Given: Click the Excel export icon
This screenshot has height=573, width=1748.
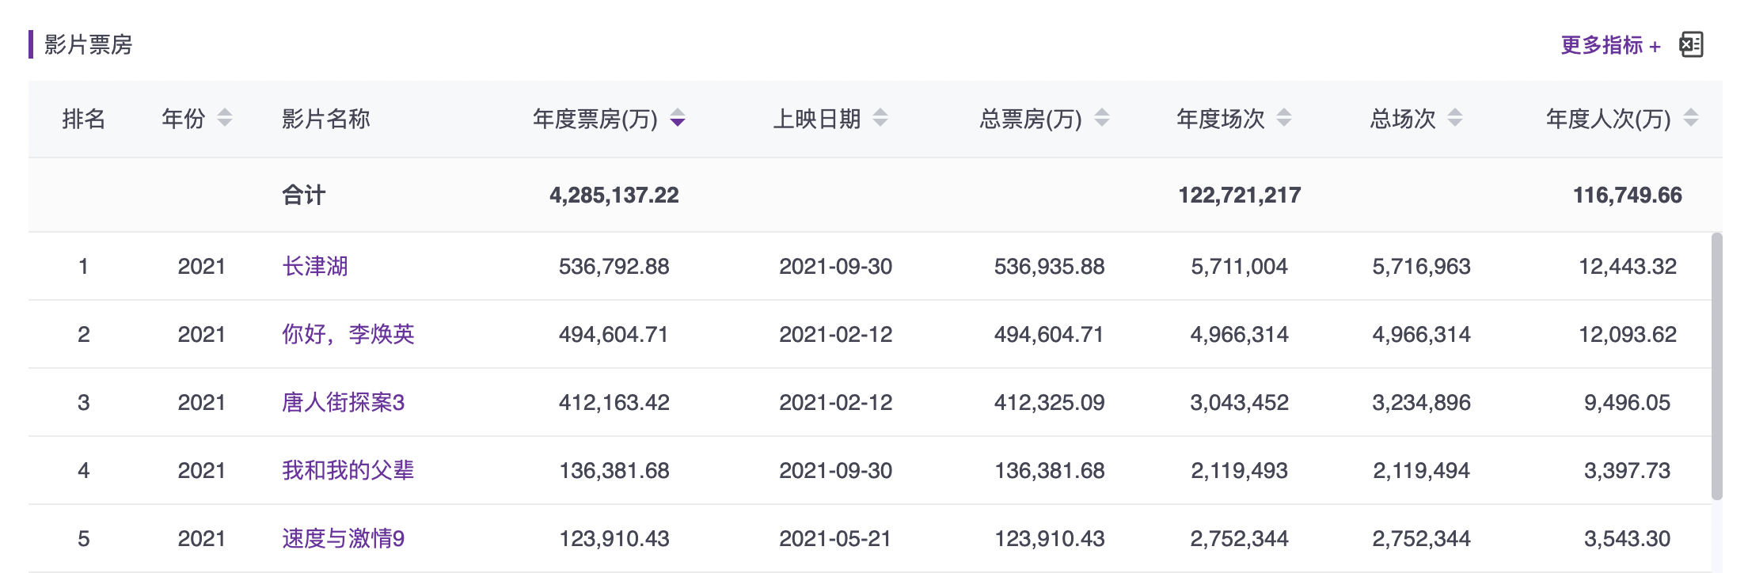Looking at the screenshot, I should 1691,45.
